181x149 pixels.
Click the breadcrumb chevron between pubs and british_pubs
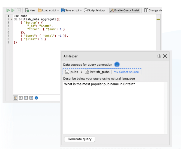(x=82, y=72)
